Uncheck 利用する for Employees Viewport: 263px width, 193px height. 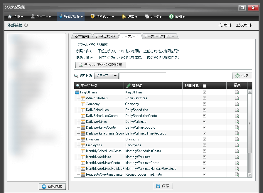205,145
